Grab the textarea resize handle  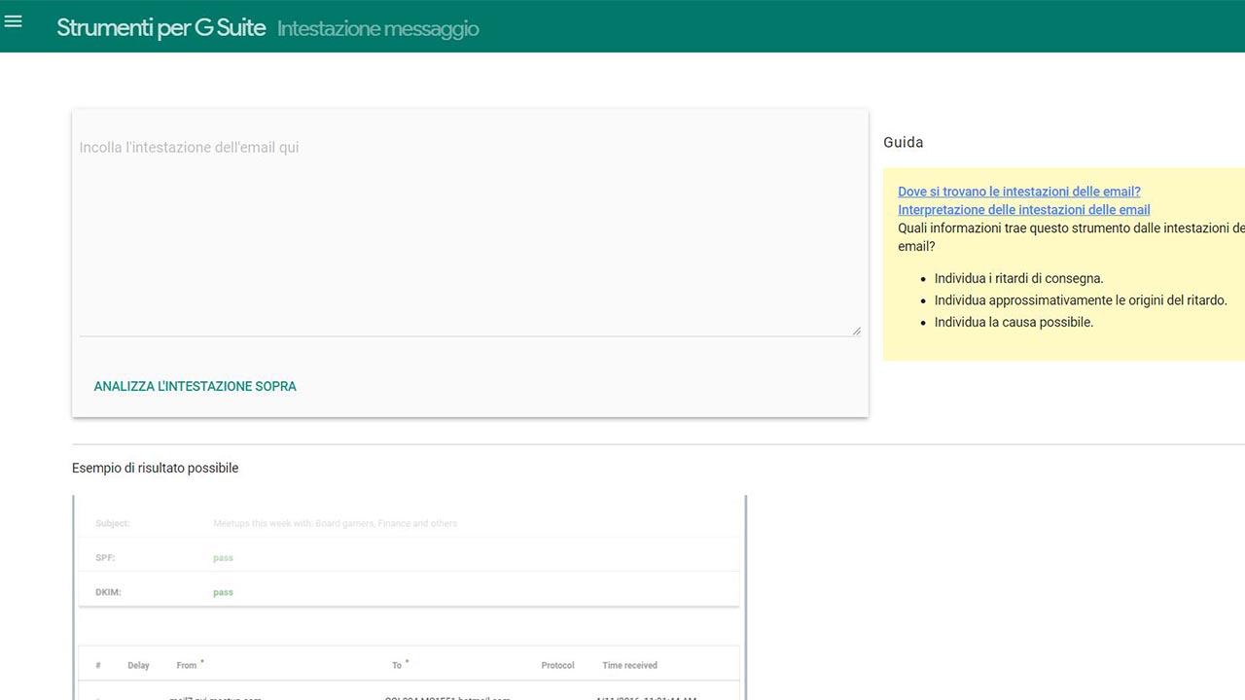pyautogui.click(x=856, y=331)
